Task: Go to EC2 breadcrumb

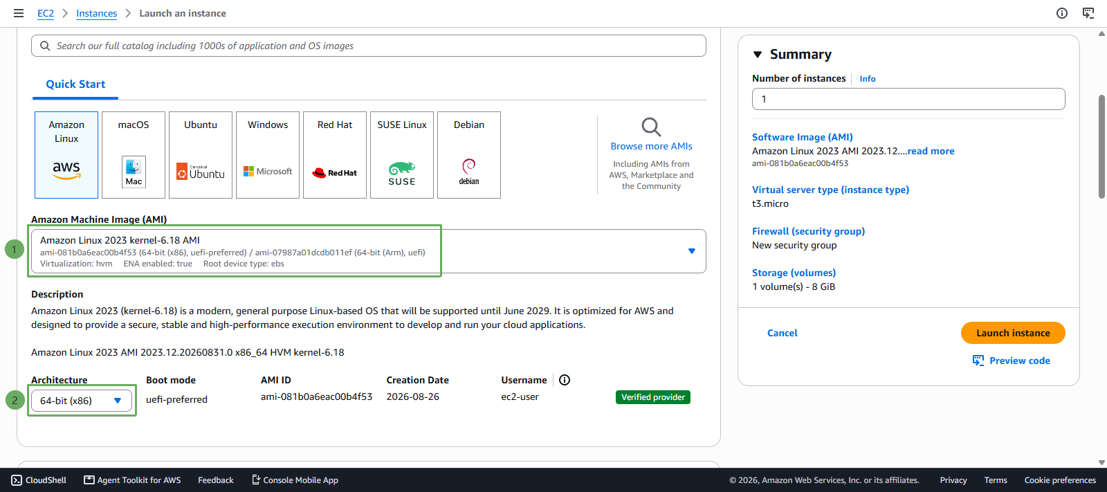Action: [46, 13]
